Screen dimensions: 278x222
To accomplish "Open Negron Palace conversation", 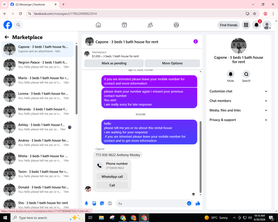I will pyautogui.click(x=37, y=65).
